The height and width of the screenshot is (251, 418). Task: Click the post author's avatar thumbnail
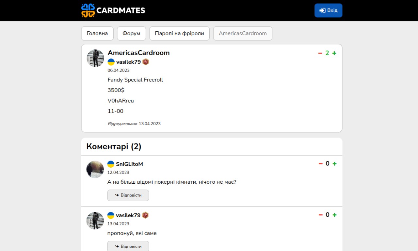tap(95, 58)
